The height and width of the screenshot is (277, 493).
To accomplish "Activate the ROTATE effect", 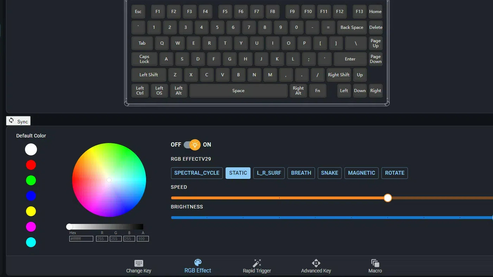I will [x=394, y=173].
